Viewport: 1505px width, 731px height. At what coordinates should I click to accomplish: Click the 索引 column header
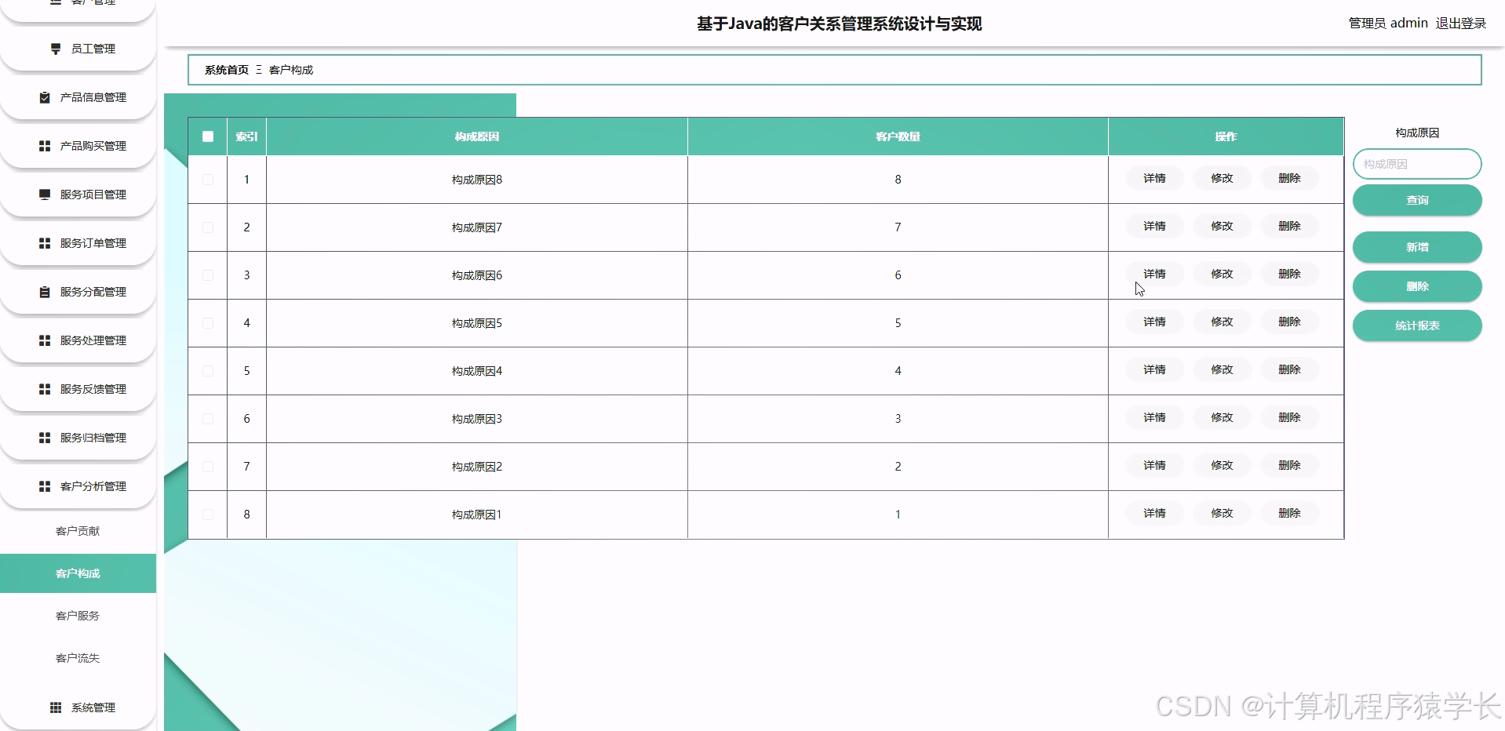click(x=246, y=136)
